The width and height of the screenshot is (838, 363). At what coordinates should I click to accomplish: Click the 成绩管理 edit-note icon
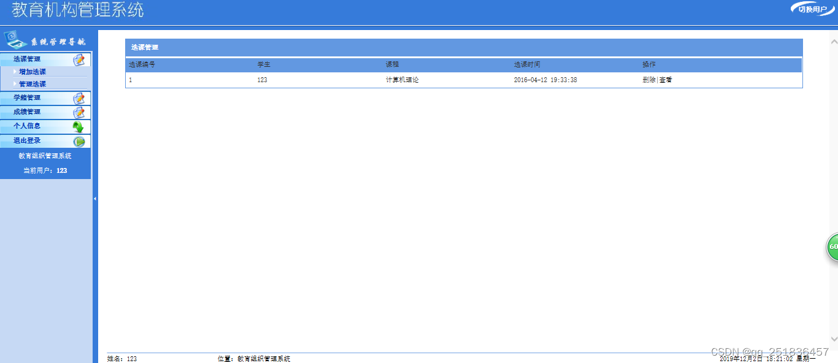pyautogui.click(x=78, y=112)
